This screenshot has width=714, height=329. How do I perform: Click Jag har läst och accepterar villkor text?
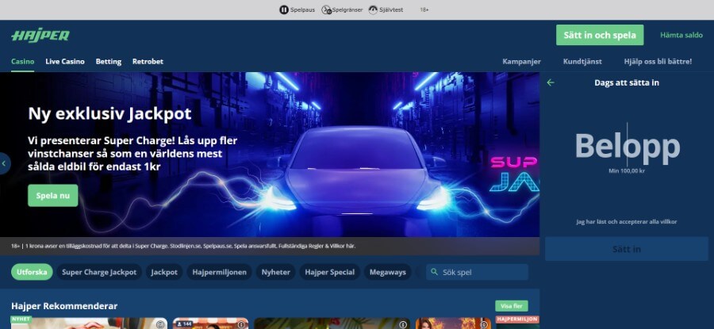(627, 222)
